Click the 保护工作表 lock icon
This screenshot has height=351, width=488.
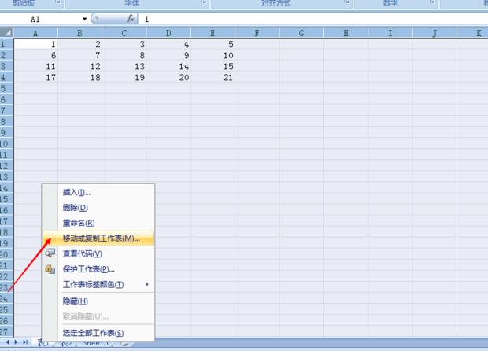point(50,269)
